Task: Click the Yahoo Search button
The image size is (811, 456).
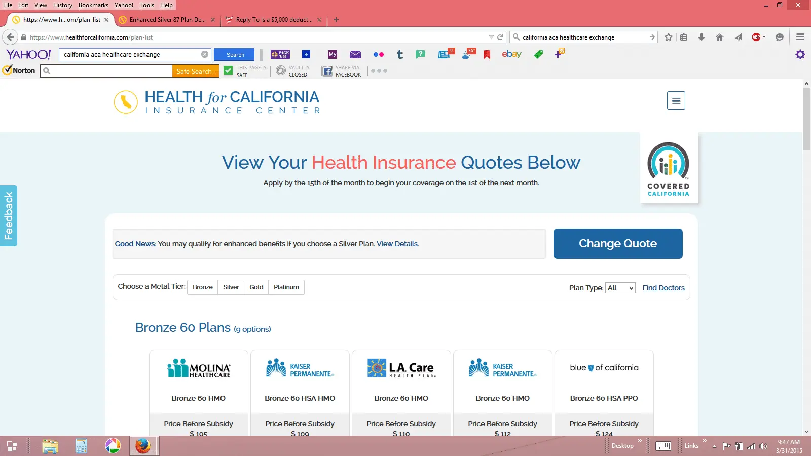Action: coord(235,55)
